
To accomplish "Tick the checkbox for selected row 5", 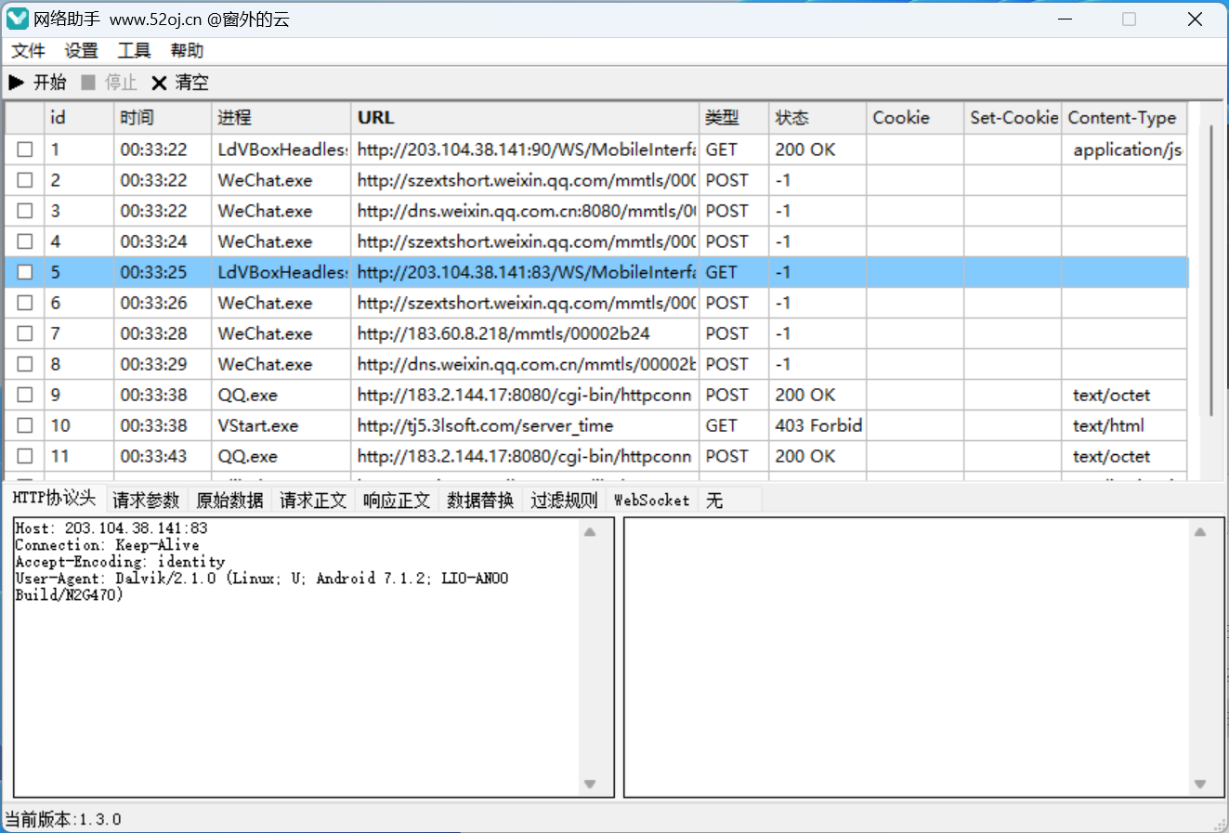I will 25,272.
